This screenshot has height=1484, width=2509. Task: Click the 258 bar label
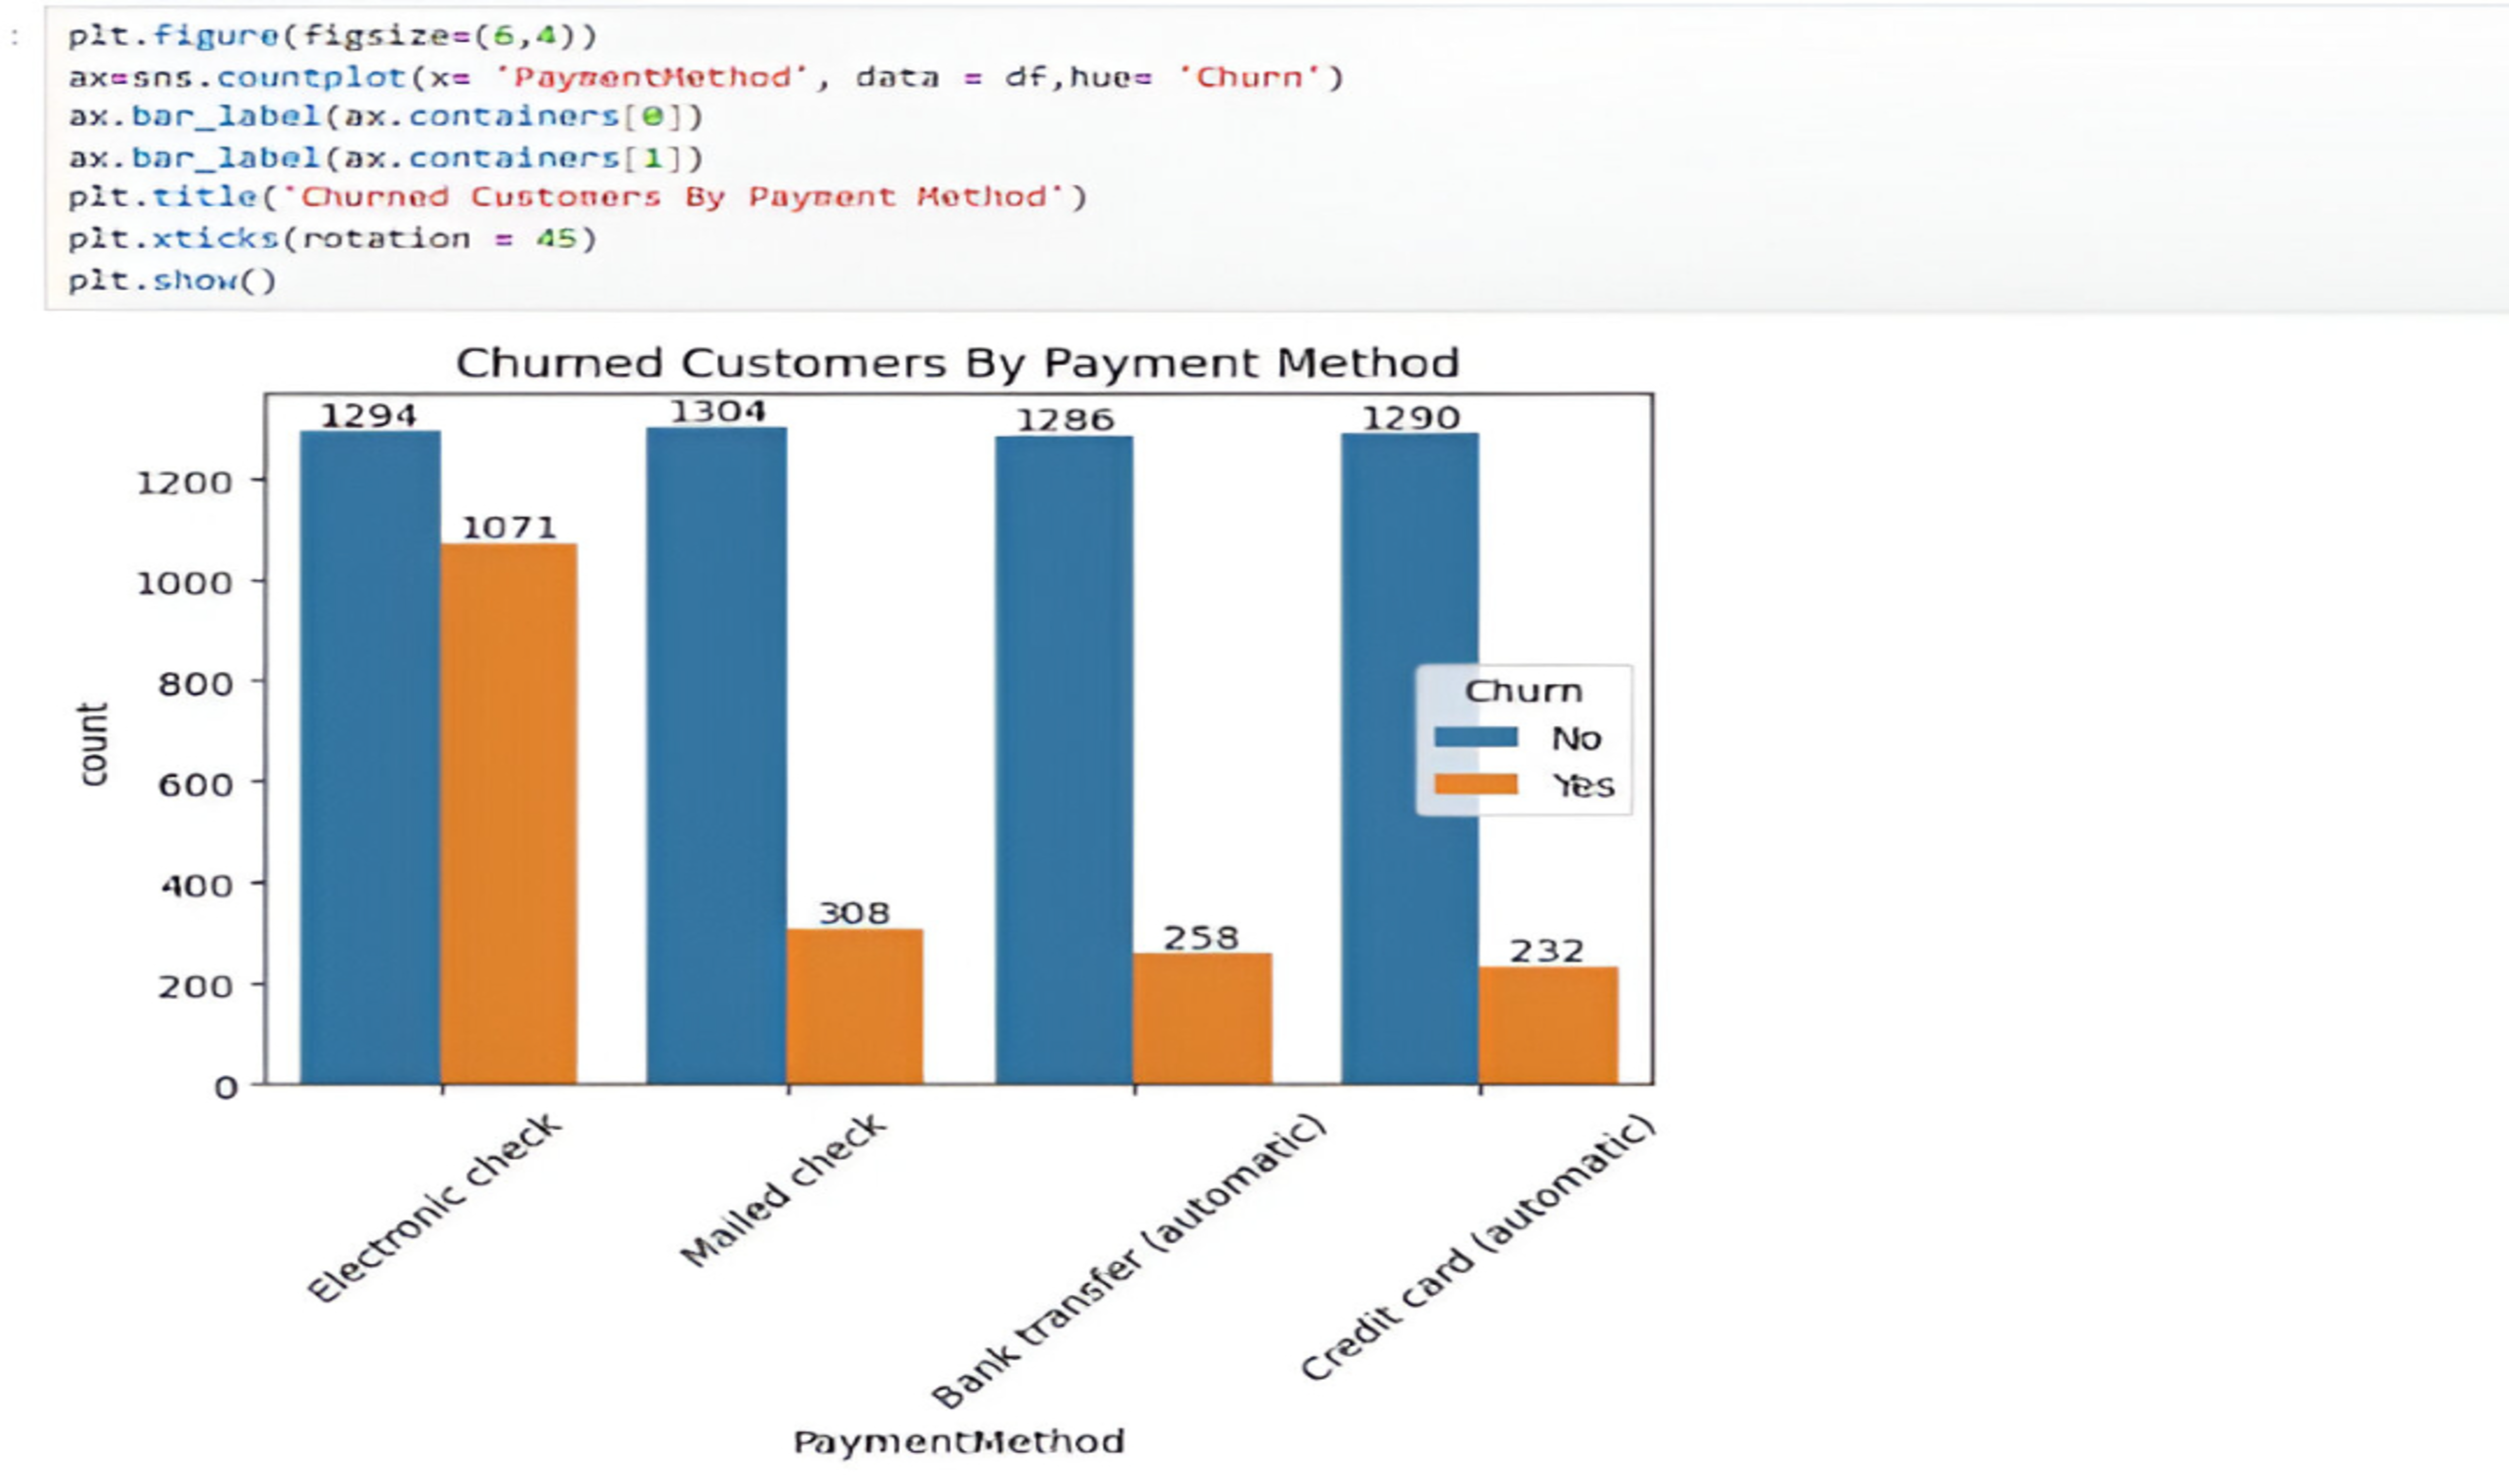point(1201,938)
